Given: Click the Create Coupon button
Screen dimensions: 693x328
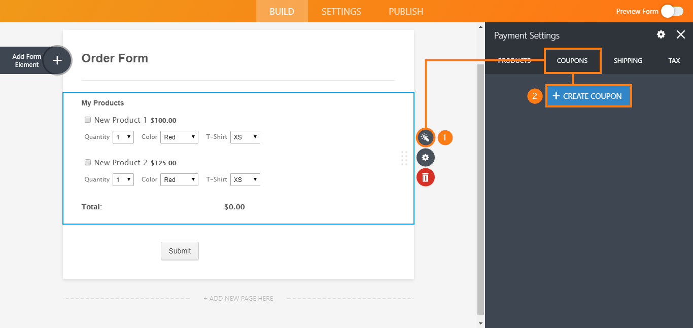Looking at the screenshot, I should click(x=588, y=96).
